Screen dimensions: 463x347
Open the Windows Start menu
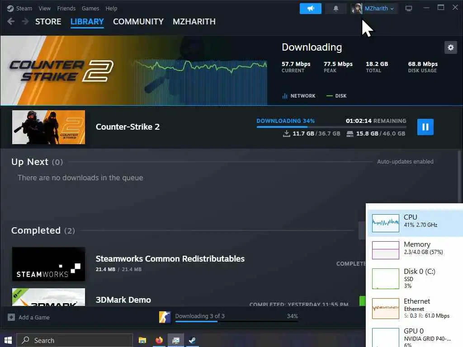click(8, 340)
